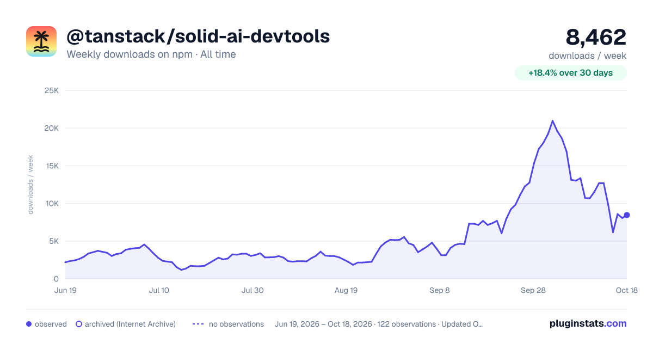Click the rotated 'downloads / week' axis title
Image resolution: width=653 pixels, height=343 pixels.
30,185
